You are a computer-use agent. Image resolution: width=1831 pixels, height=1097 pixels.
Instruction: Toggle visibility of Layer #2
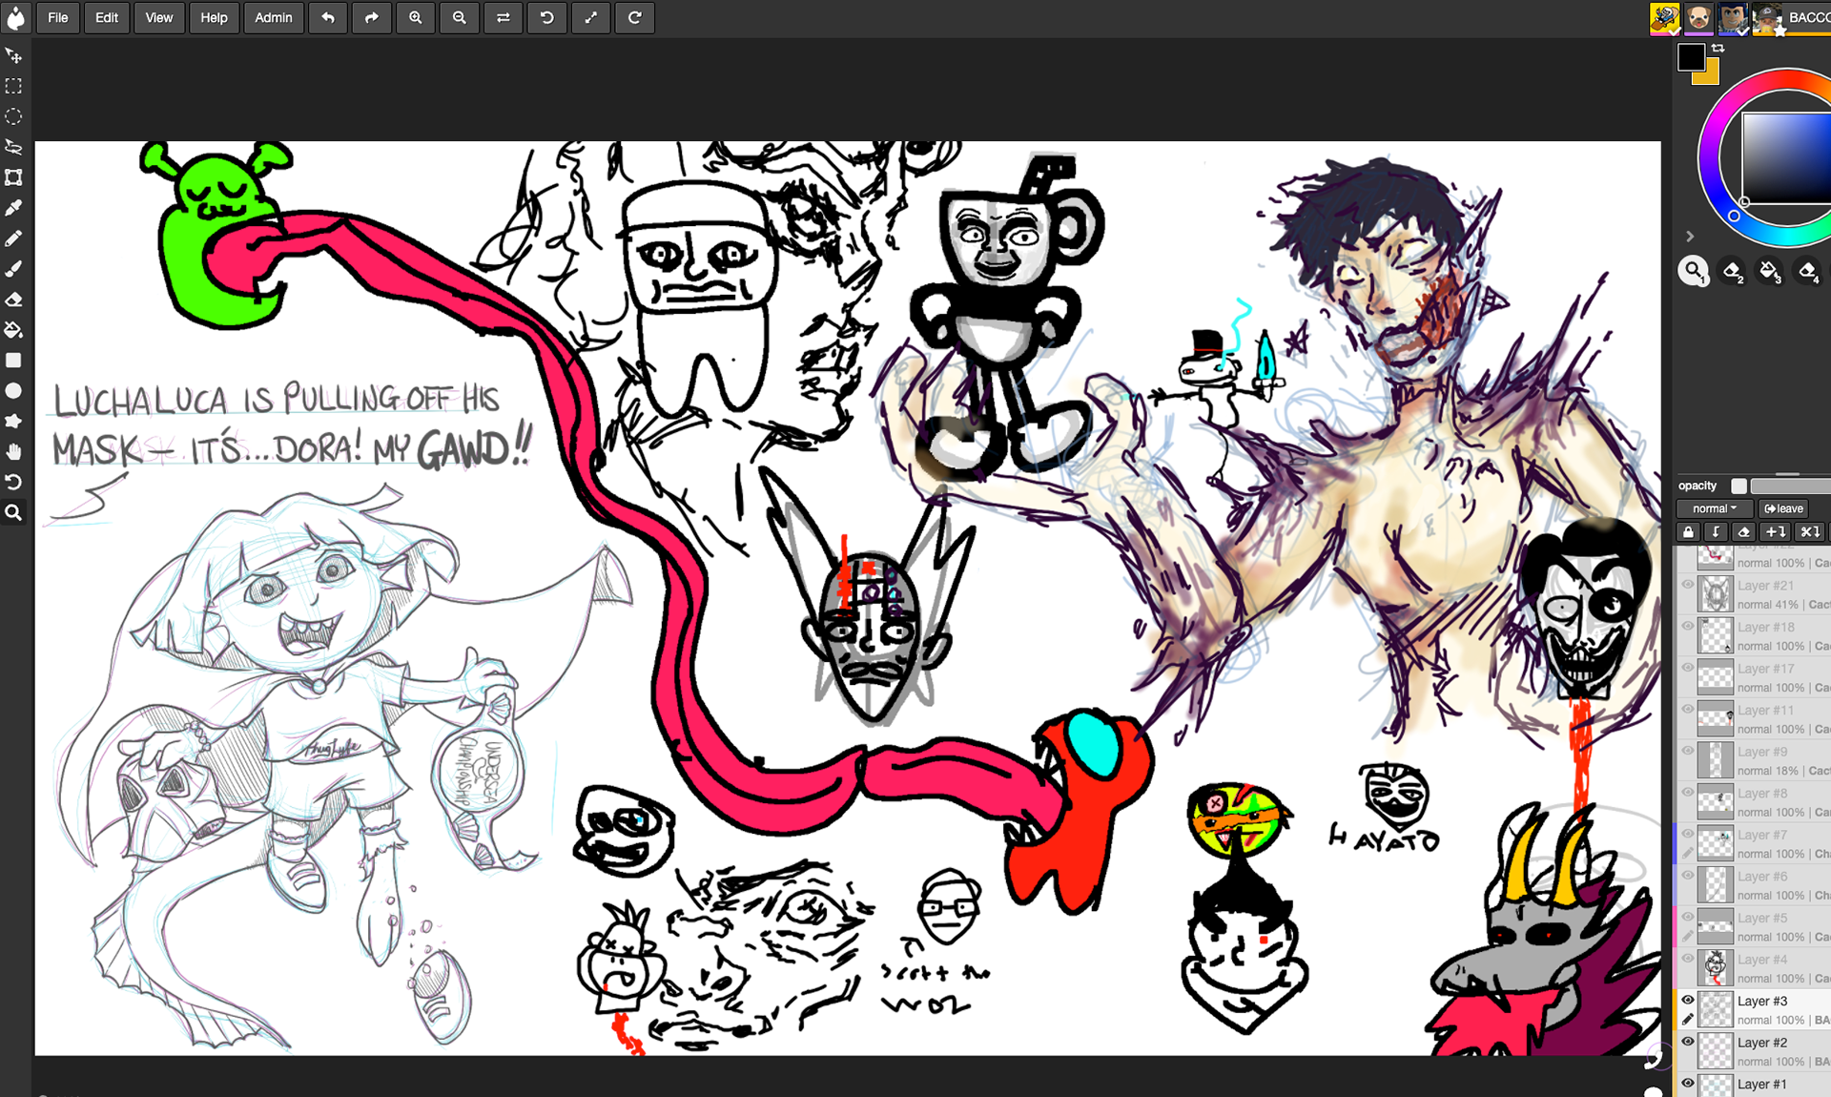[1688, 1042]
